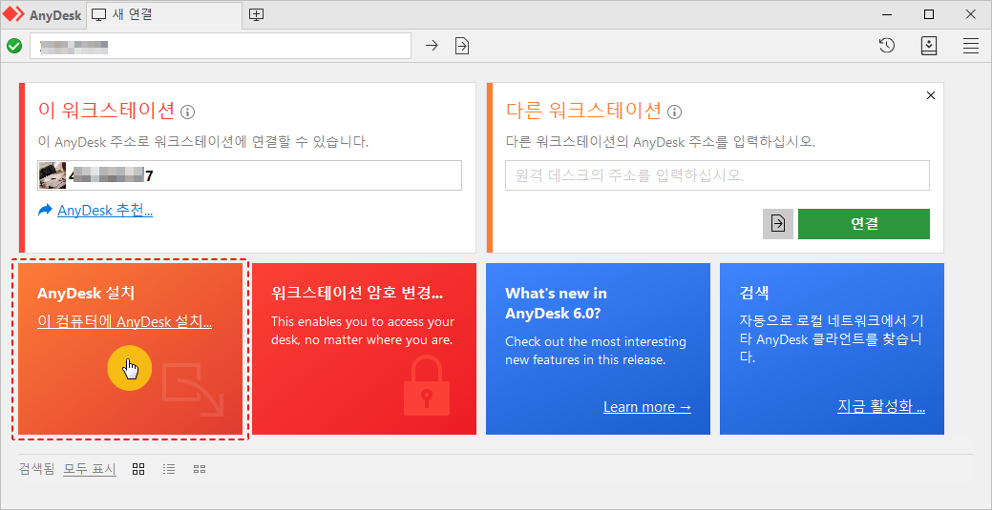
Task: Open a new session tab with plus icon
Action: [x=256, y=14]
